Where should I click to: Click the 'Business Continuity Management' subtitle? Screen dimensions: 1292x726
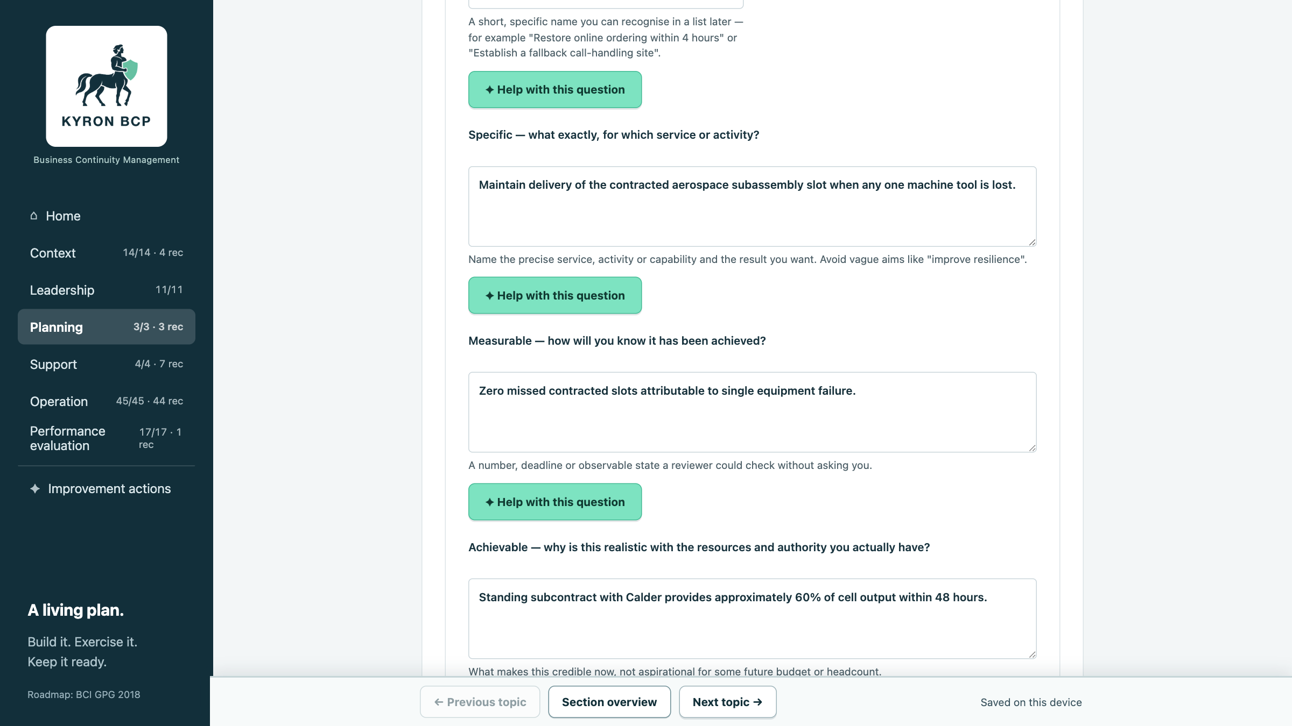pos(106,160)
